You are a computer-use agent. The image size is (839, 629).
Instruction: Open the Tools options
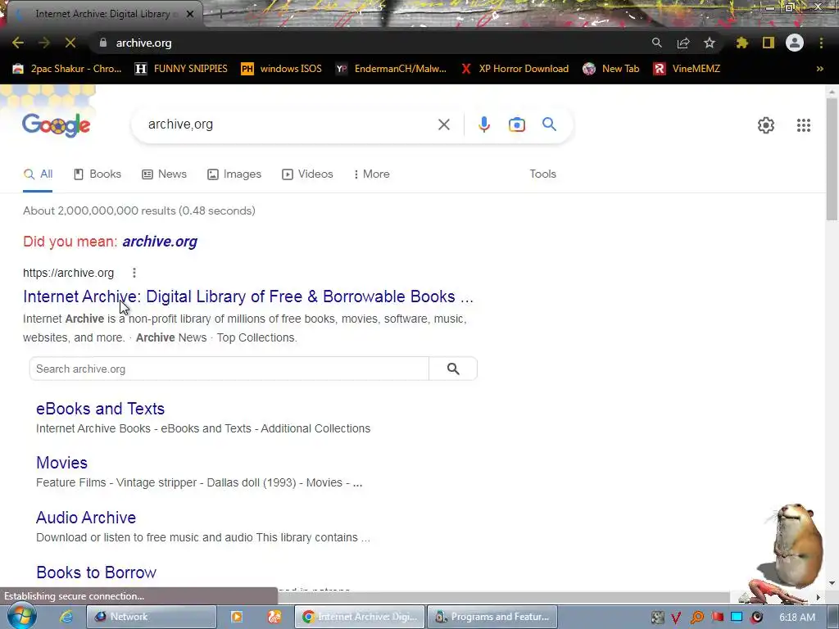[x=542, y=174]
